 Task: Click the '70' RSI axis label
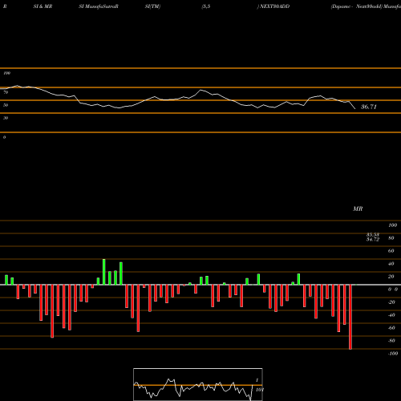(6, 92)
